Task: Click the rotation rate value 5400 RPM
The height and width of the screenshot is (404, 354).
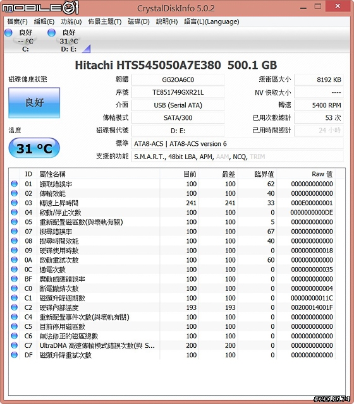Action: (x=319, y=105)
